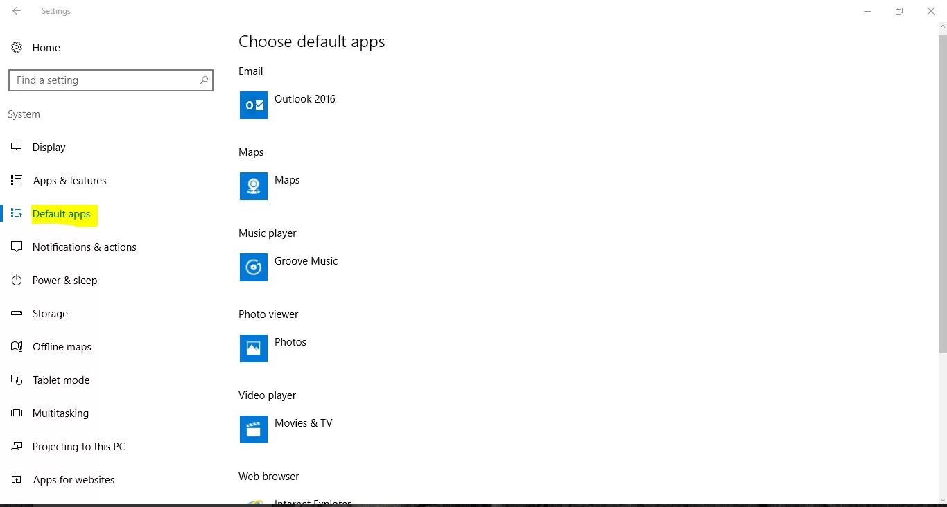947x507 pixels.
Task: Click the back arrow in Settings title bar
Action: (17, 11)
